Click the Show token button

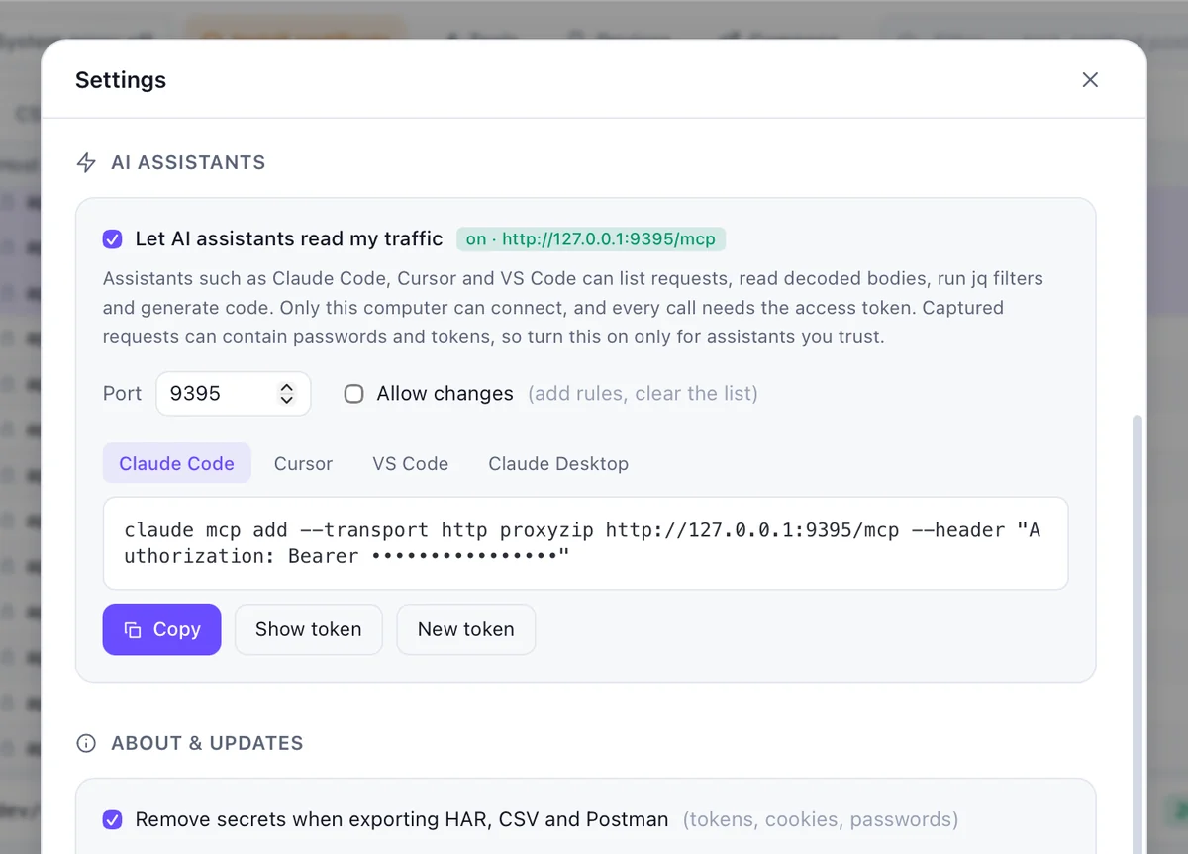(x=309, y=629)
